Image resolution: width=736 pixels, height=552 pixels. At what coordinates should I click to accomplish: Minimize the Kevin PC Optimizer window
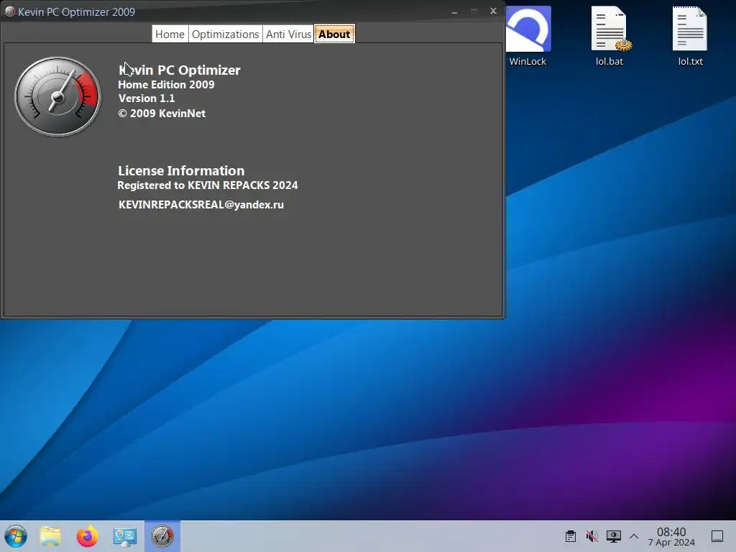click(x=454, y=11)
